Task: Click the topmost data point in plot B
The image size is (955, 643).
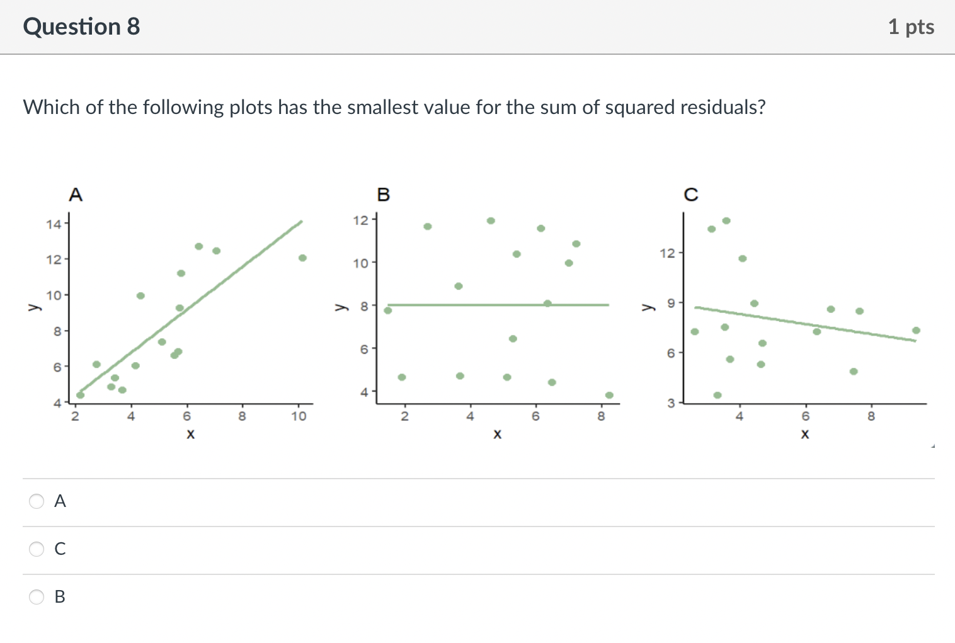Action: 490,221
